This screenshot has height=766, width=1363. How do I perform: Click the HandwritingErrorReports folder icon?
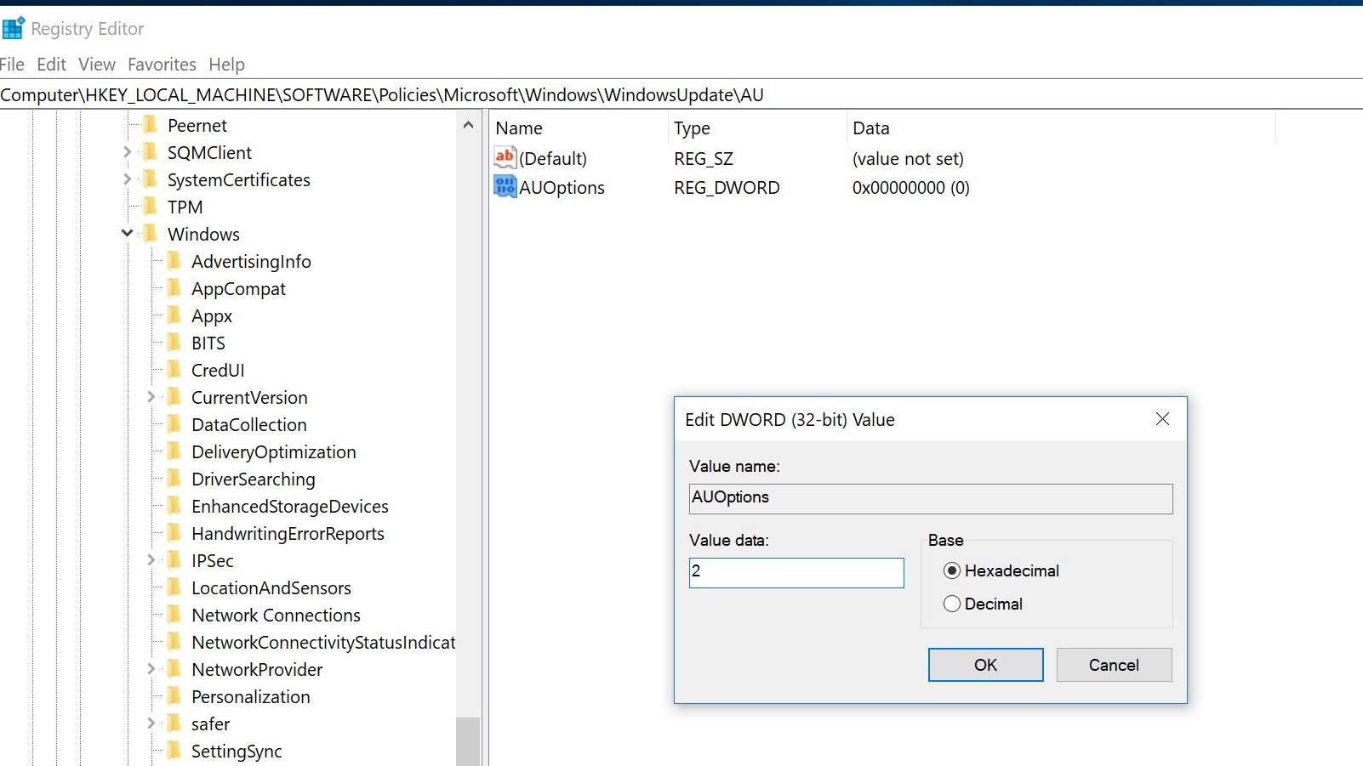coord(174,533)
